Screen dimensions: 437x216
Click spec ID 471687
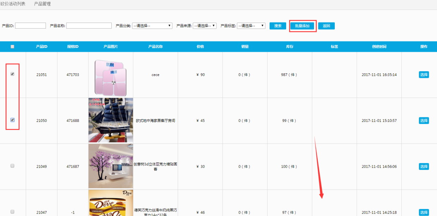pos(73,166)
